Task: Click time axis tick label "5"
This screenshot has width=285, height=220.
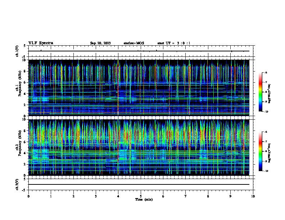Action: click(141, 196)
